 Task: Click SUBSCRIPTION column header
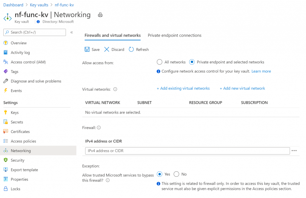pyautogui.click(x=254, y=102)
